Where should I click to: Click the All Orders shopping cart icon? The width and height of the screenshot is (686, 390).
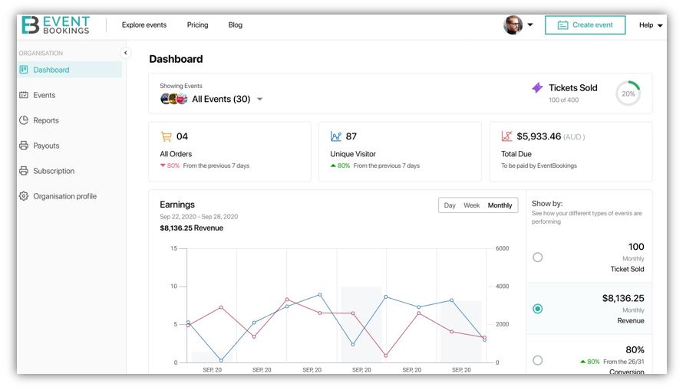point(166,136)
